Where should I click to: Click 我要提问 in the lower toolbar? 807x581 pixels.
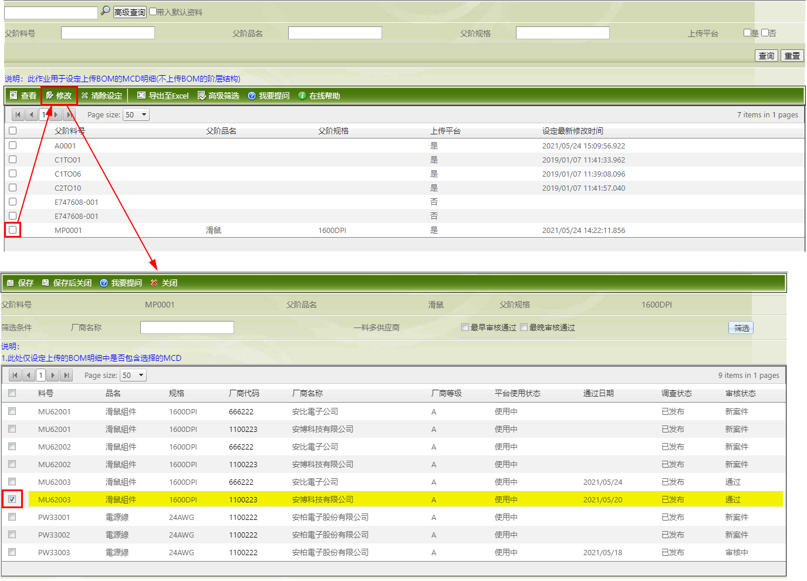(121, 283)
